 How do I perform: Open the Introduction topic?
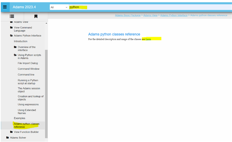click(x=21, y=41)
